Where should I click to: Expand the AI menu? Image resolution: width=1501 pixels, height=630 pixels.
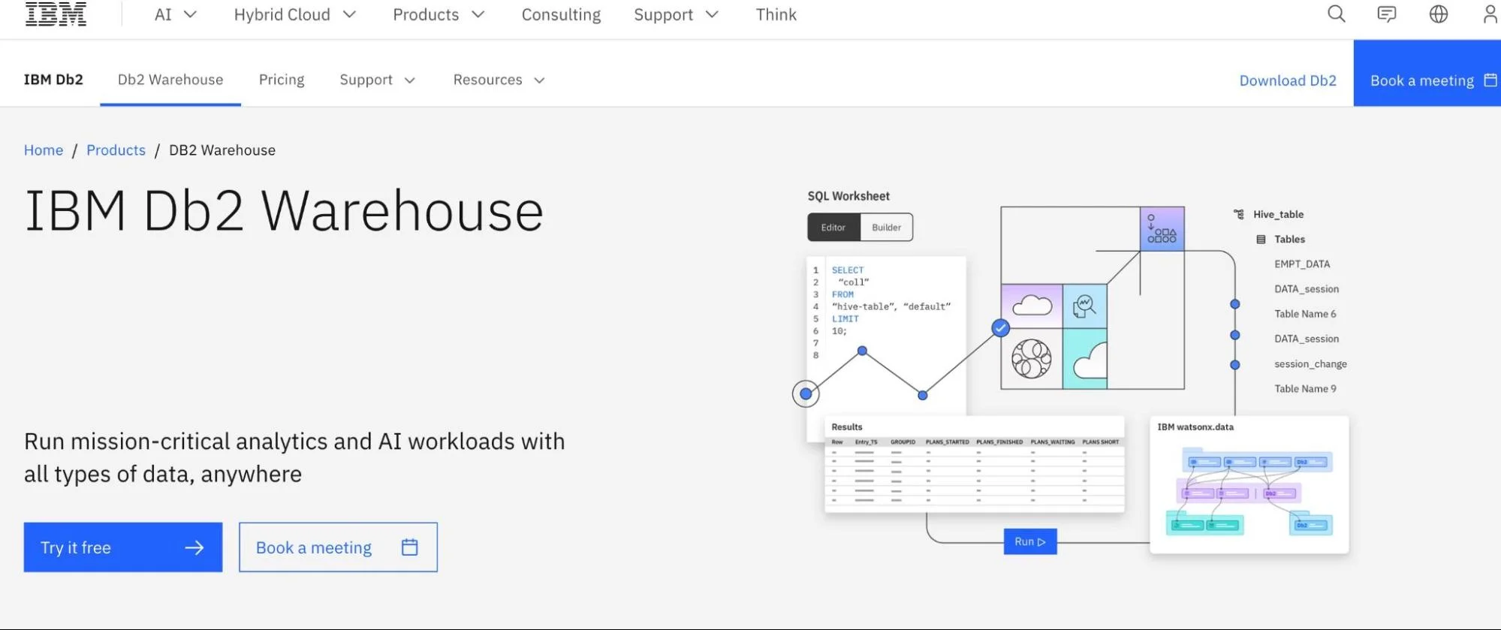coord(176,15)
